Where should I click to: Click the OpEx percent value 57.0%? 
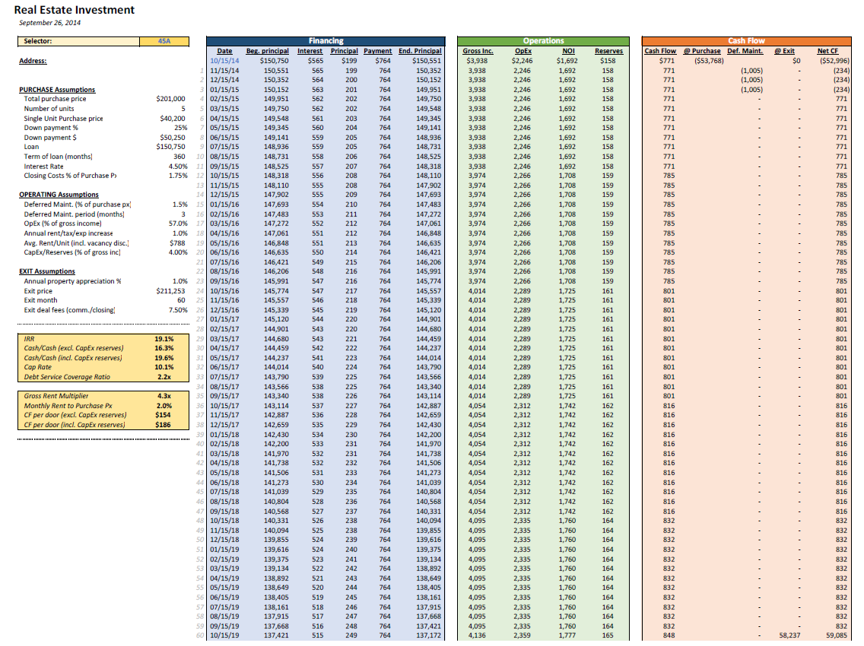point(178,223)
